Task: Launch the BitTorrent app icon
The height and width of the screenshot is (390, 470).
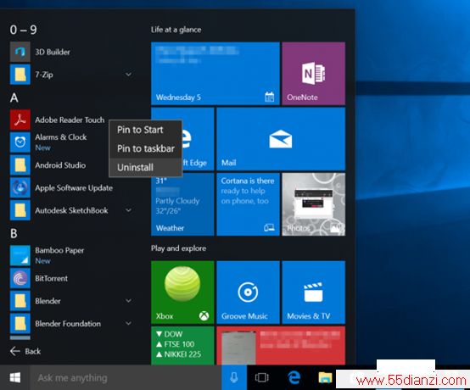Action: [x=20, y=278]
